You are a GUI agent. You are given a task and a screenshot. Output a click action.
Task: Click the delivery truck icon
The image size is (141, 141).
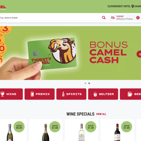(113, 17)
